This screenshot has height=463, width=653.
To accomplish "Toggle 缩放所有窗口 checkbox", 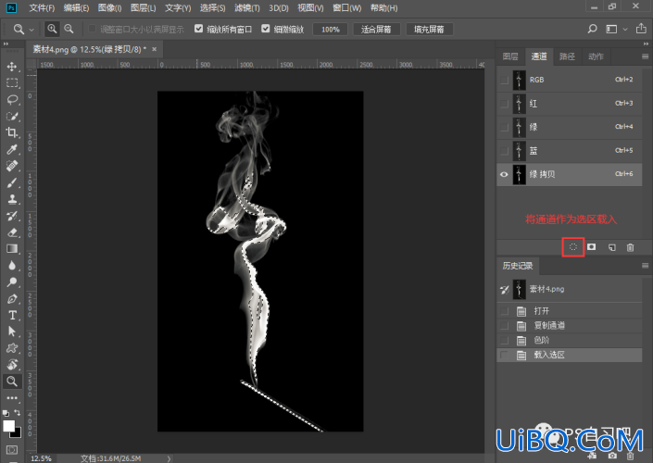I will coord(198,29).
